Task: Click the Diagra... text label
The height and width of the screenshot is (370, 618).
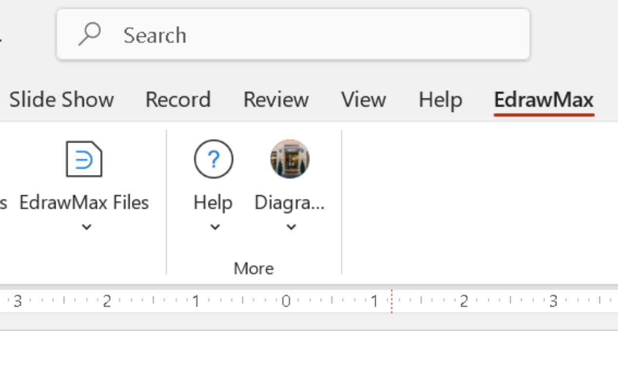Action: pyautogui.click(x=290, y=203)
